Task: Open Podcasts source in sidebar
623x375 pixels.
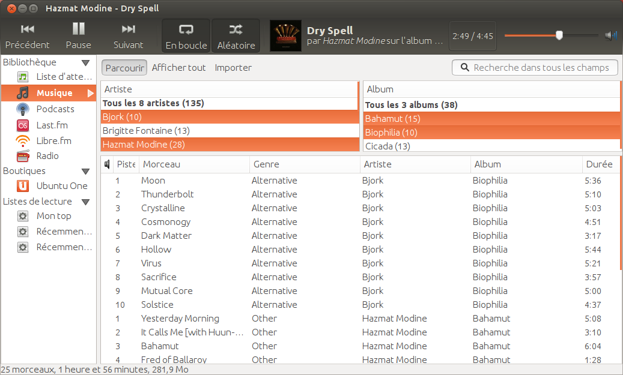Action: pos(49,109)
